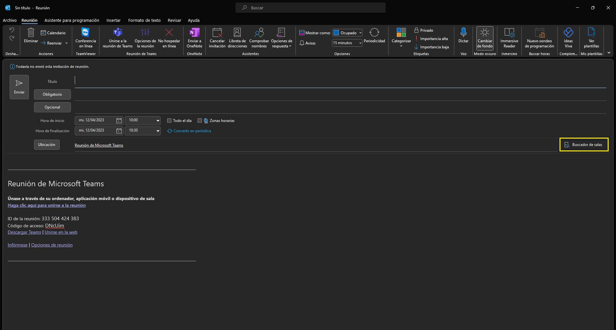Start TeamViewer Conferencia en línea
Image resolution: width=616 pixels, height=330 pixels.
tap(86, 38)
